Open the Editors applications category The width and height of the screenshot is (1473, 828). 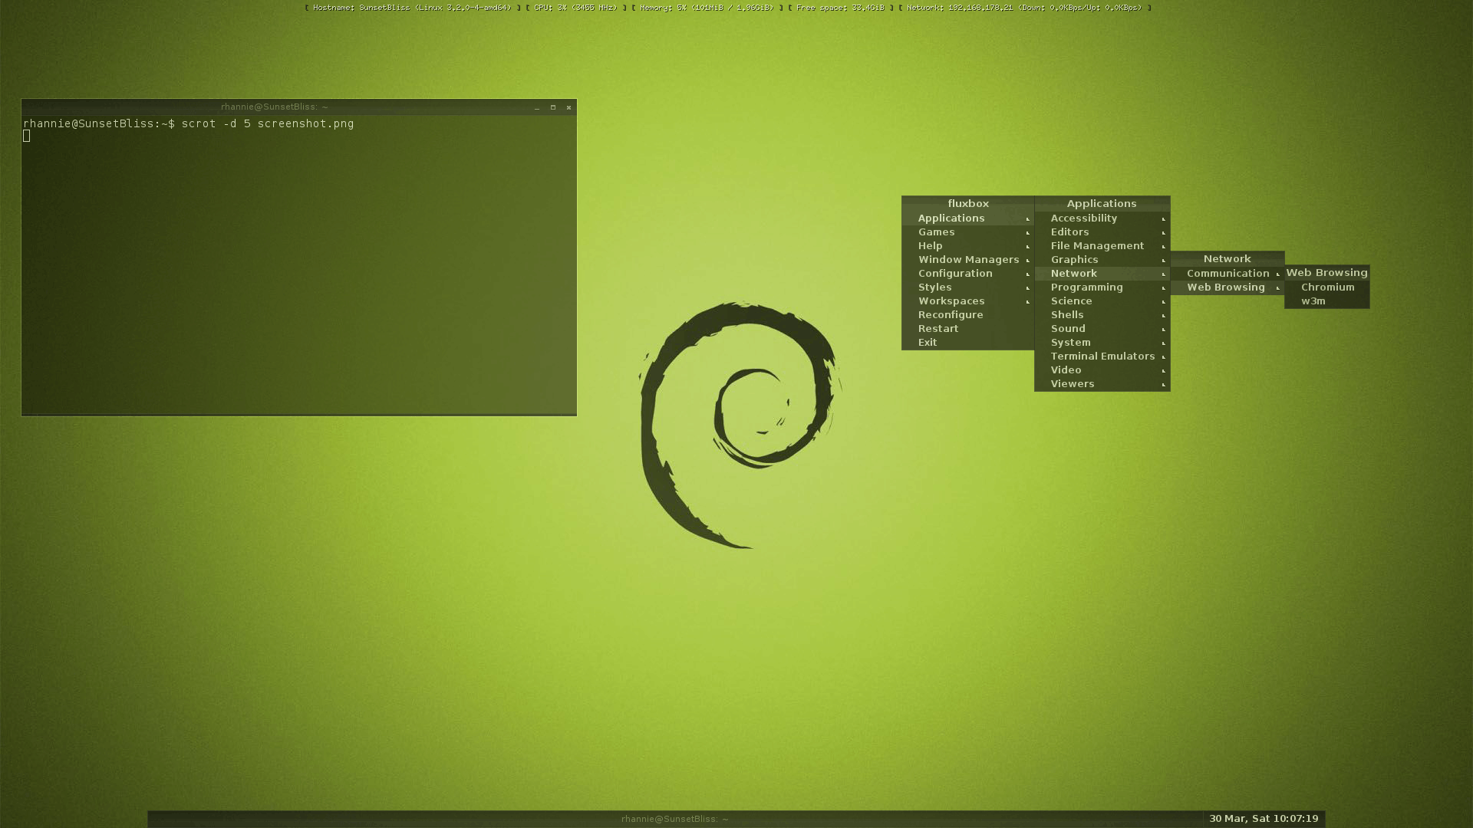coord(1069,232)
